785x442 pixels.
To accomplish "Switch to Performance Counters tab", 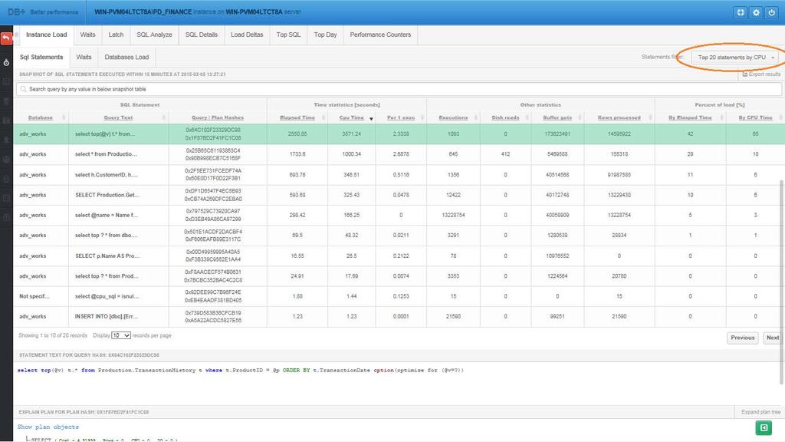I will coord(380,35).
